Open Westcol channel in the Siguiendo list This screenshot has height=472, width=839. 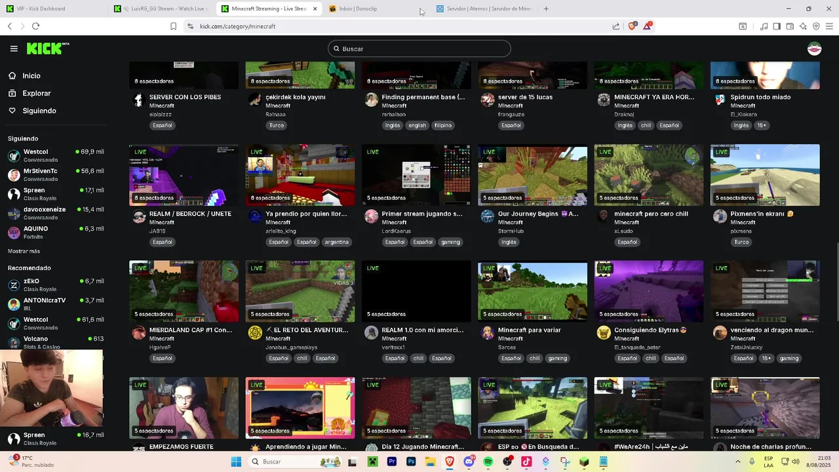(x=56, y=155)
